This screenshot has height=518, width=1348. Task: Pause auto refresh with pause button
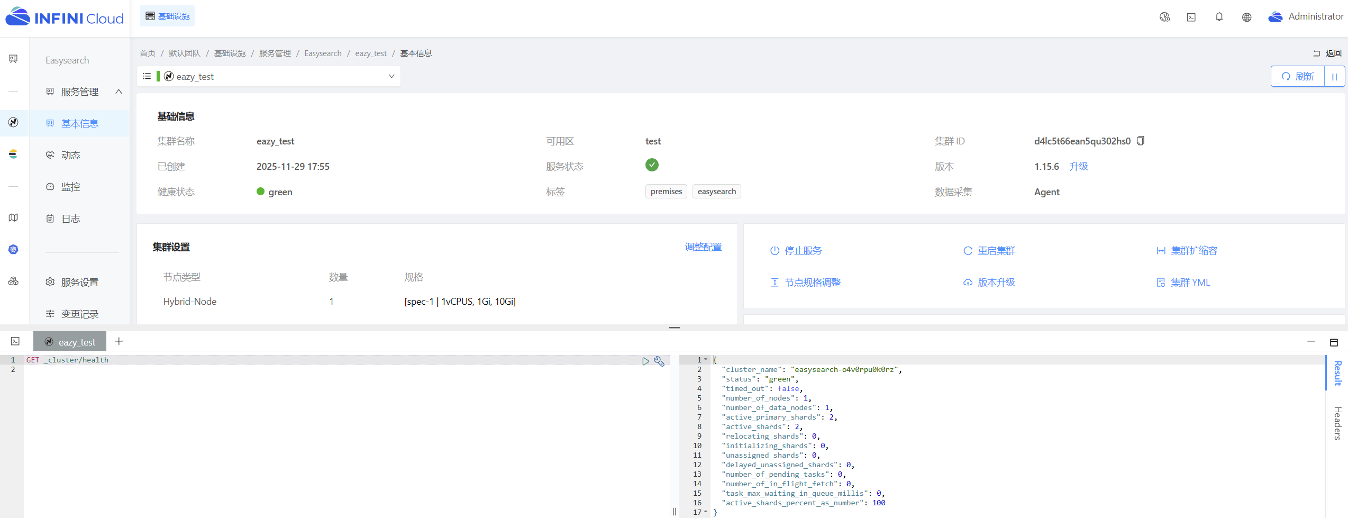tap(1335, 76)
